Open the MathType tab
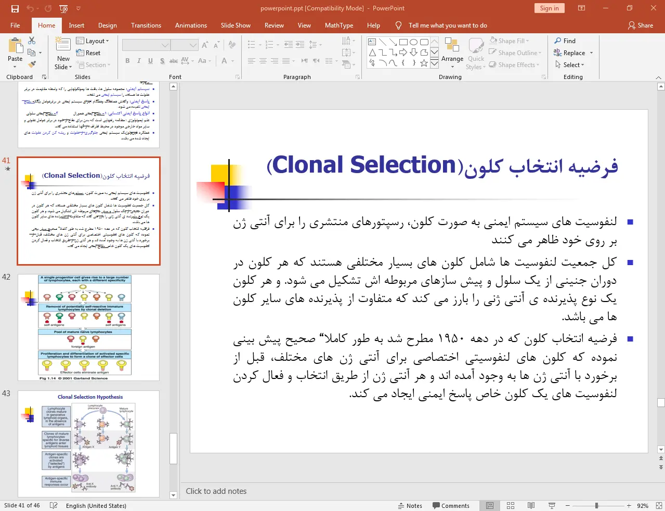The height and width of the screenshot is (511, 665). pyautogui.click(x=339, y=25)
